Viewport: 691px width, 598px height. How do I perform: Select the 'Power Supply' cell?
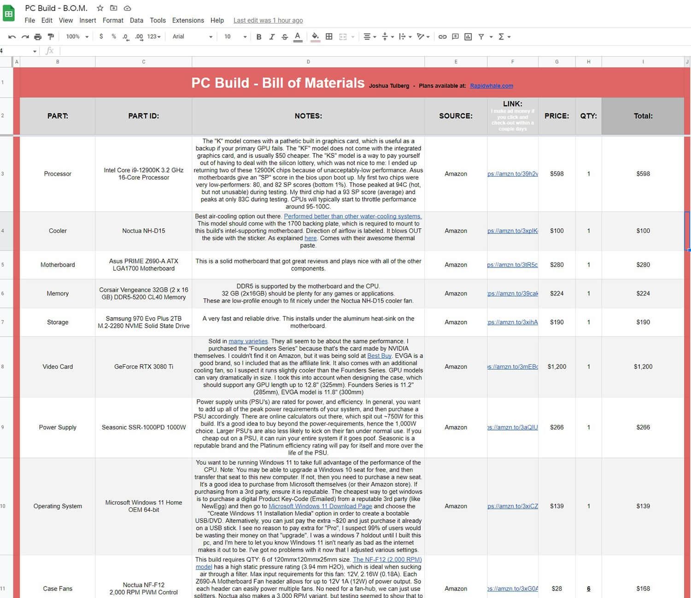58,427
